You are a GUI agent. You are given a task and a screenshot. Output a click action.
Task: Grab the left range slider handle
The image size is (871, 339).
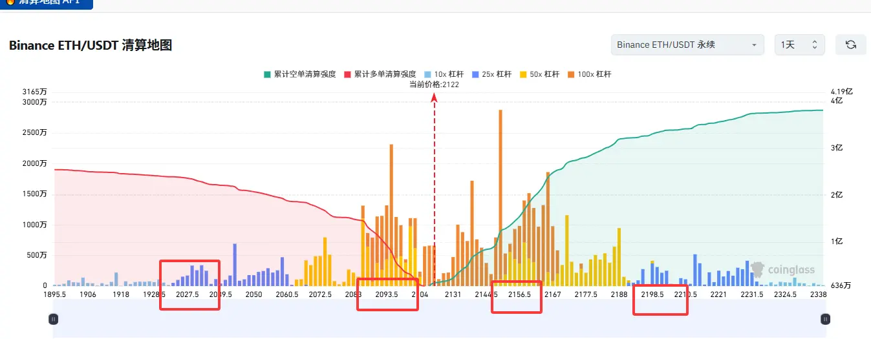tap(54, 318)
